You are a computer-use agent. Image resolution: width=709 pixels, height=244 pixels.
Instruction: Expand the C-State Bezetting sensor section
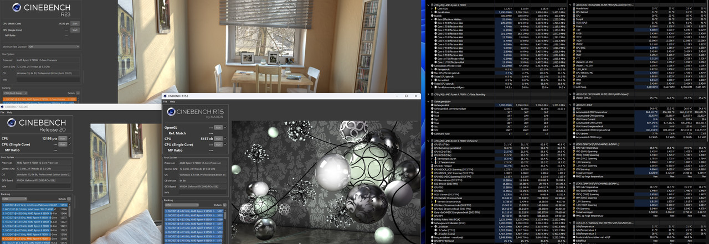428,95
